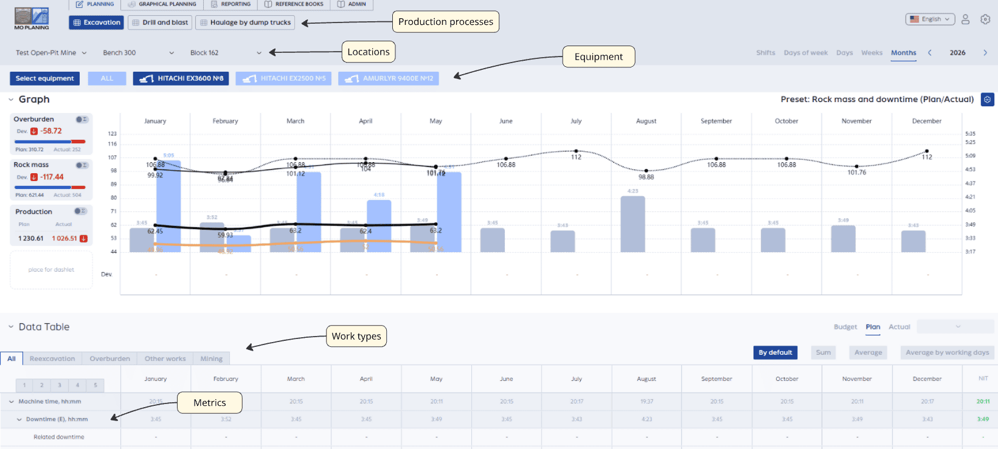998x449 pixels.
Task: Select HITACHI EX3600 №8 excavator
Action: tap(181, 78)
